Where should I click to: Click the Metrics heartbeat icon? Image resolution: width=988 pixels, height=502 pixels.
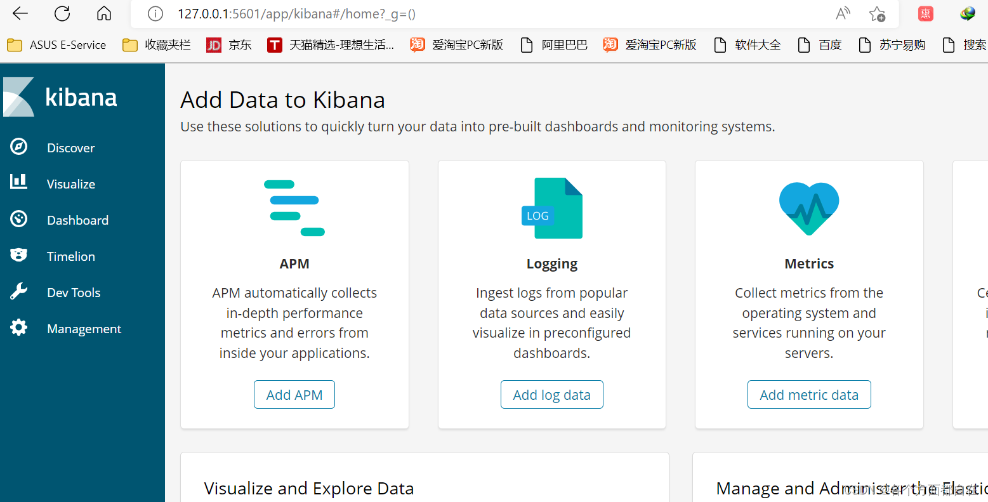(809, 208)
